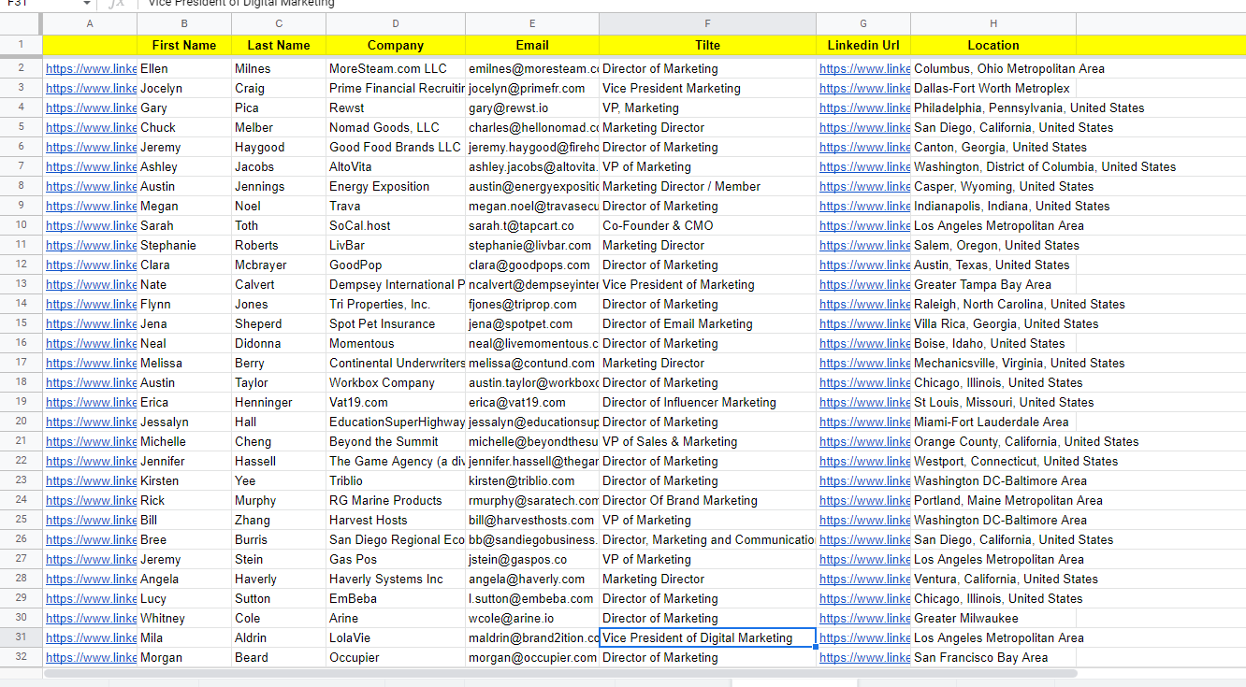This screenshot has width=1246, height=687.
Task: Select Mechanicsville, Virginia, United States cell
Action: pos(993,363)
